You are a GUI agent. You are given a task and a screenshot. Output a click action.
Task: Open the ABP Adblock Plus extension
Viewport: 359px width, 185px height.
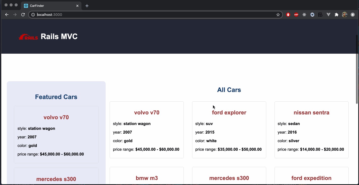[296, 15]
